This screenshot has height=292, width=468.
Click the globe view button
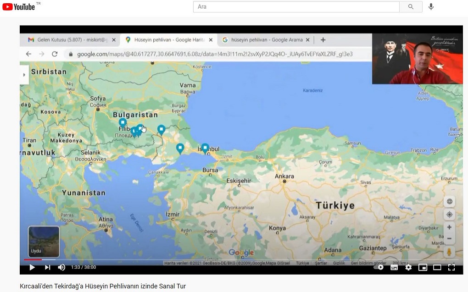click(449, 202)
